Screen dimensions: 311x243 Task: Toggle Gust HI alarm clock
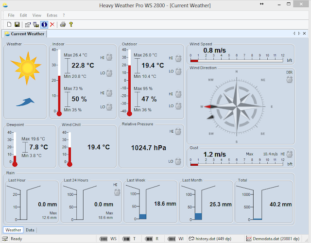coord(290,154)
